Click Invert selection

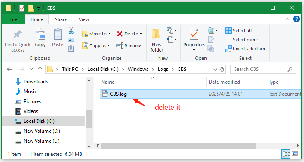(x=245, y=49)
